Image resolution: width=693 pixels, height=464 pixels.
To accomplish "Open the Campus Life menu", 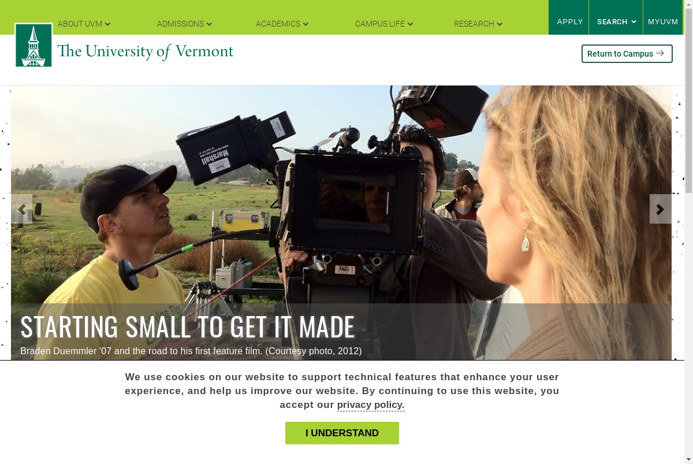I will 384,24.
